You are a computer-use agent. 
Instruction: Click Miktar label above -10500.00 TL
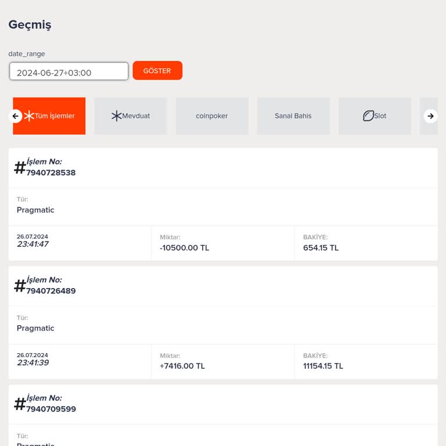170,237
